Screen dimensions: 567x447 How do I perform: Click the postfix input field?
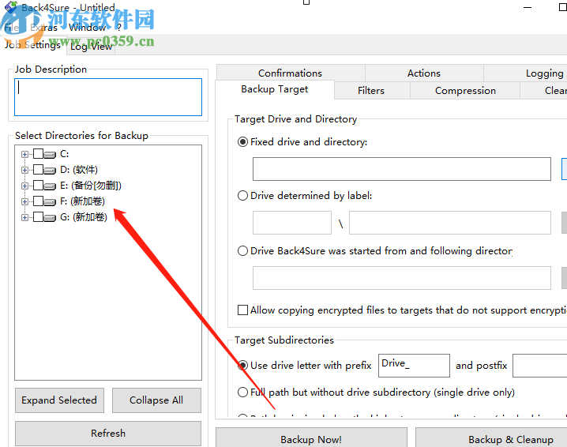pyautogui.click(x=540, y=366)
